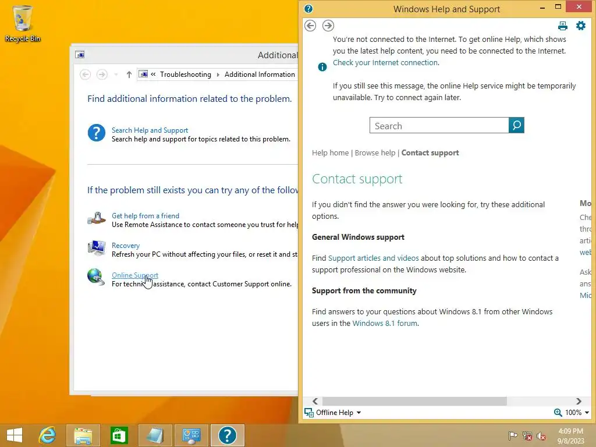The height and width of the screenshot is (447, 596).
Task: Click the horizontal scrollbar thumb in Help
Action: (414, 401)
